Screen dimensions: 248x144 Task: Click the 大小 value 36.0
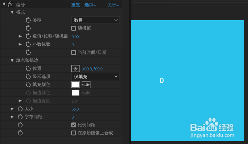(x=75, y=109)
